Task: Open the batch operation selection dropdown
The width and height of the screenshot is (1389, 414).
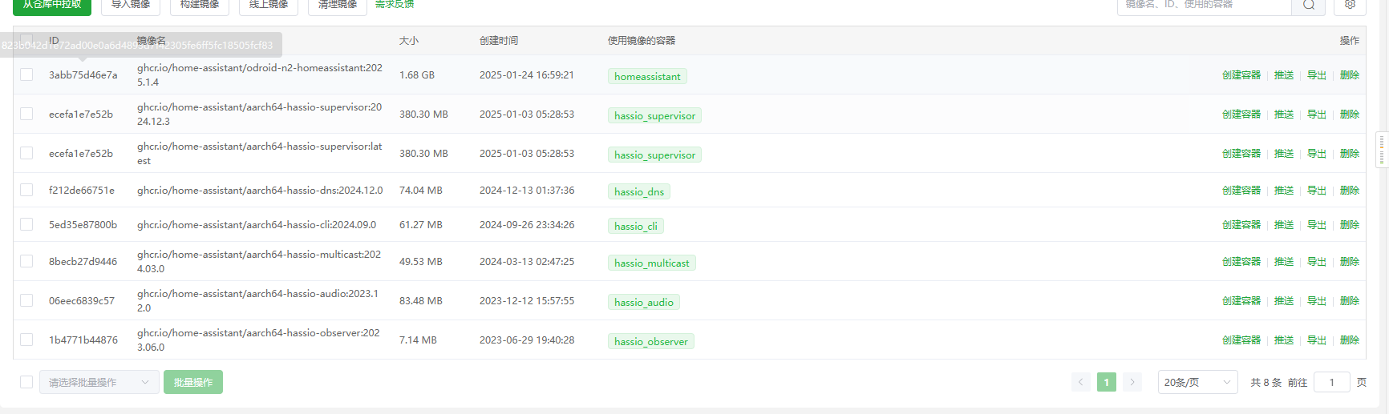Action: (99, 382)
